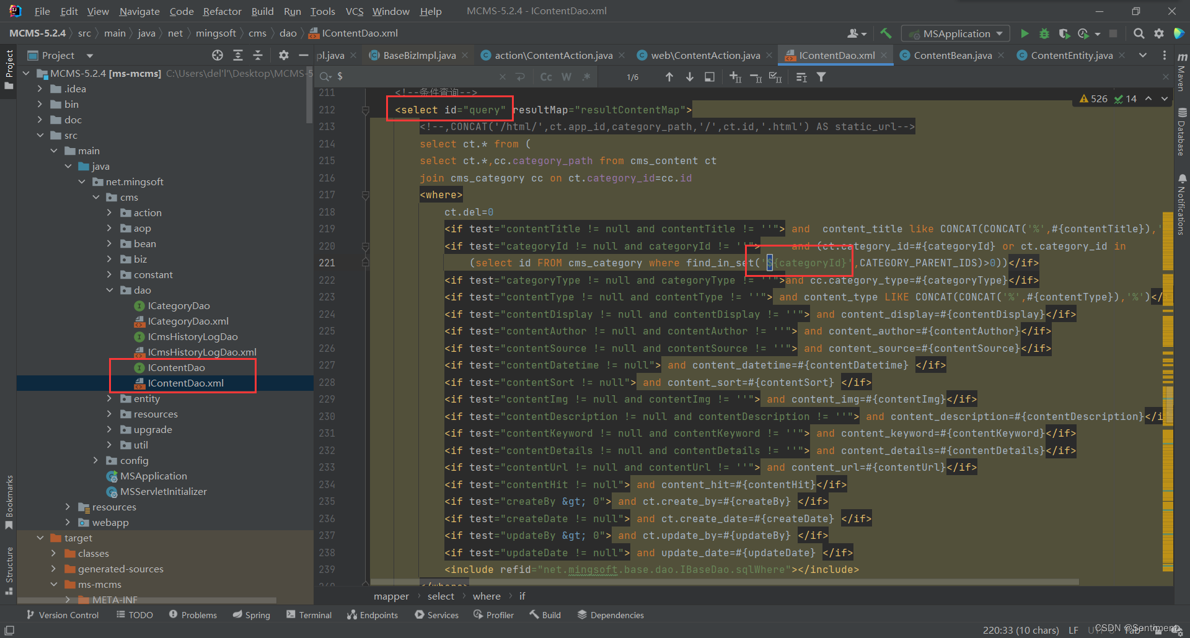The image size is (1190, 638).
Task: Enable Regex option in find bar
Action: 586,77
